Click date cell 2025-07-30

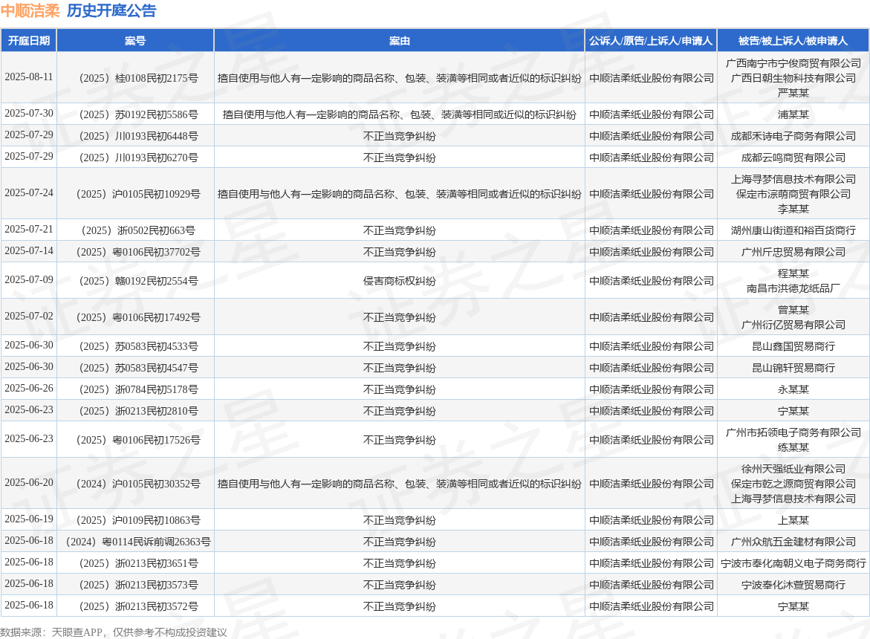coord(29,113)
